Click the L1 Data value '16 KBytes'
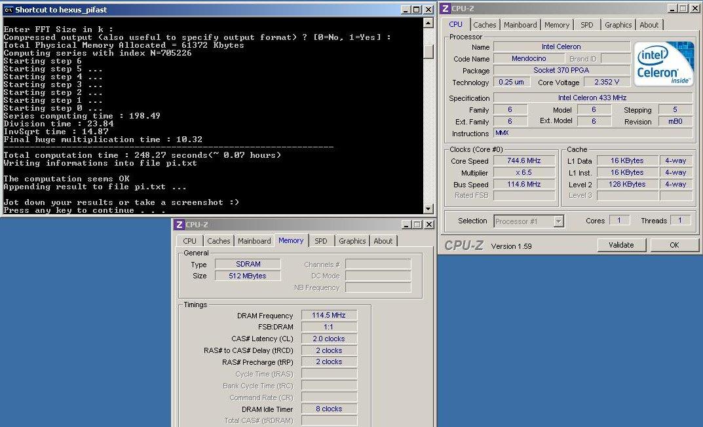 click(627, 160)
